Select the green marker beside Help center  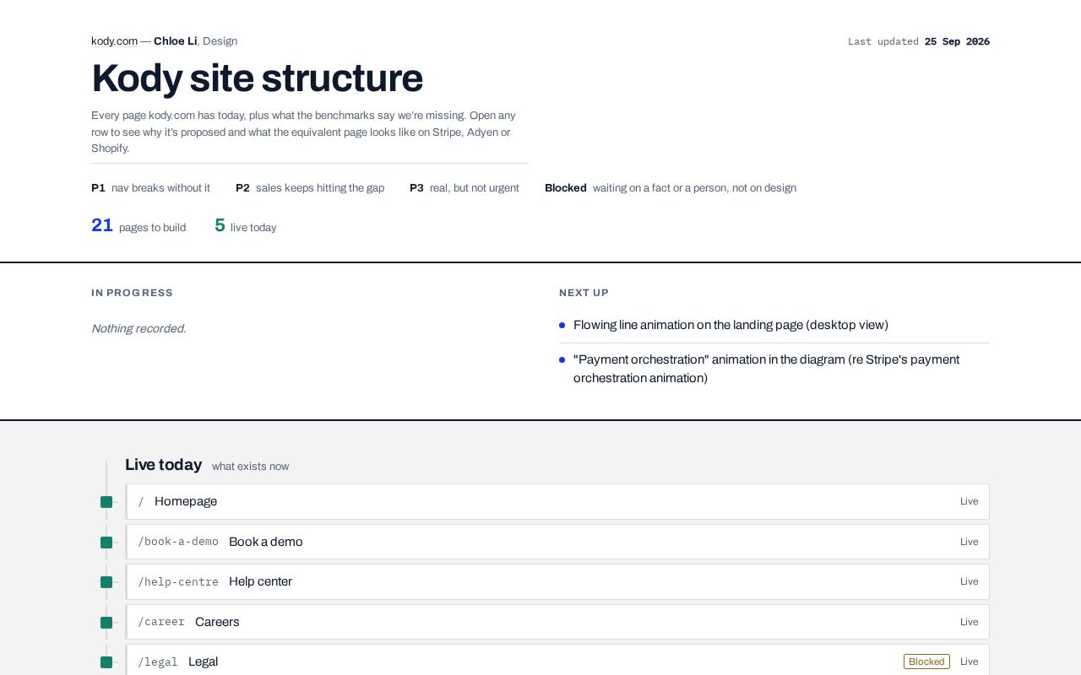pyautogui.click(x=106, y=582)
